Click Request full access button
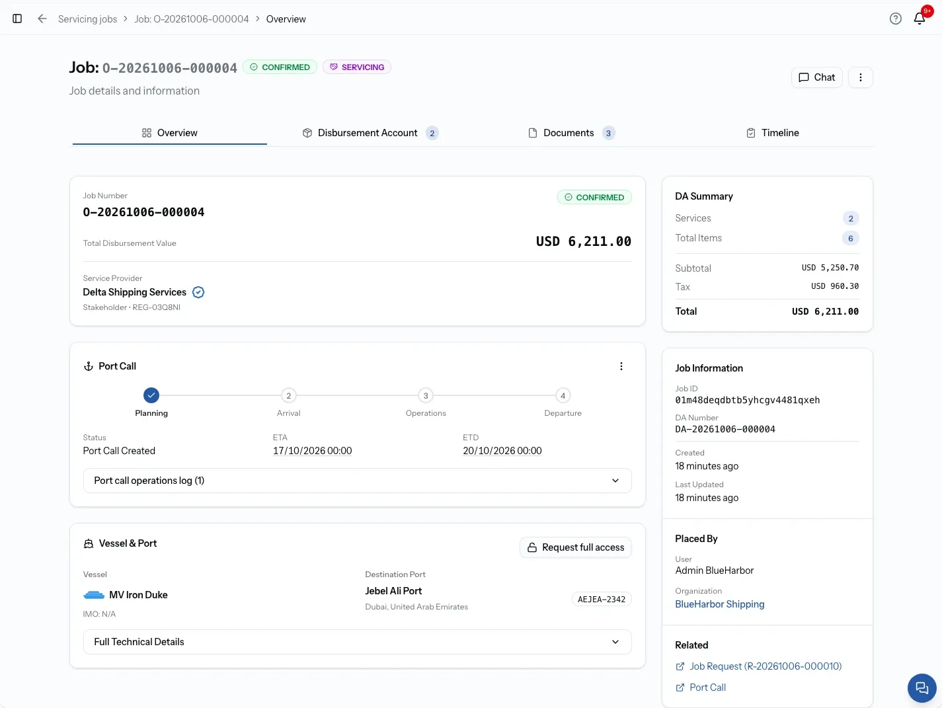The height and width of the screenshot is (708, 942). click(576, 547)
